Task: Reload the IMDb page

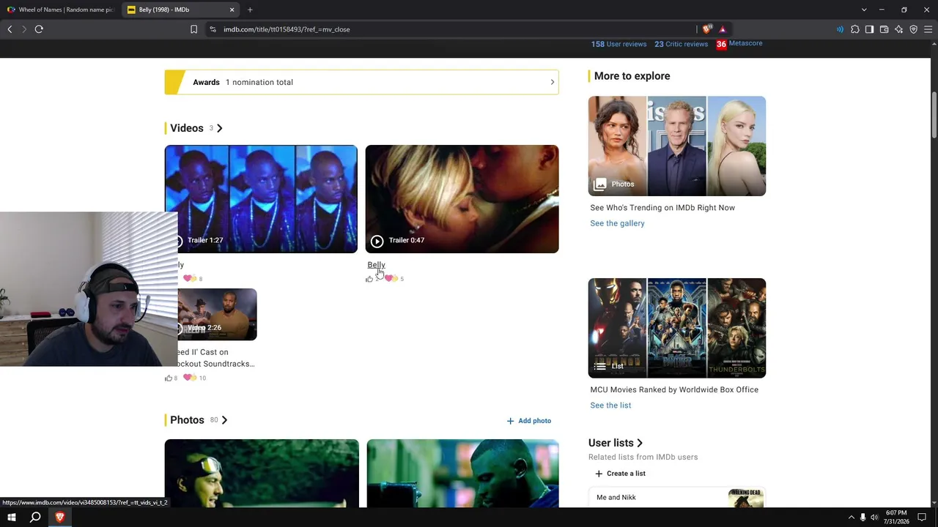Action: (39, 29)
